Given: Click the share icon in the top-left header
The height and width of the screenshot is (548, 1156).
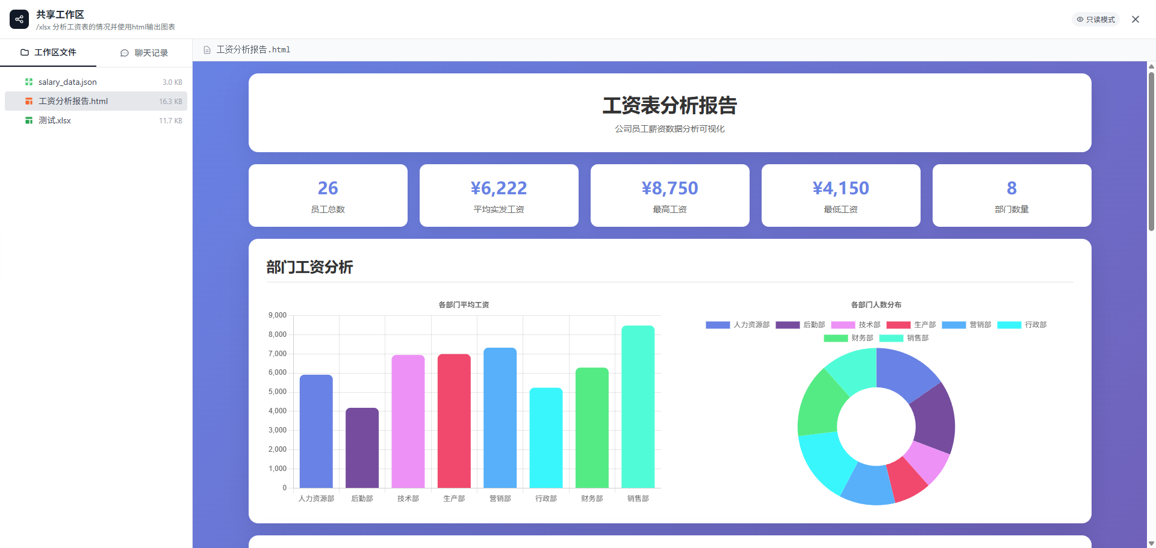Looking at the screenshot, I should tap(19, 19).
